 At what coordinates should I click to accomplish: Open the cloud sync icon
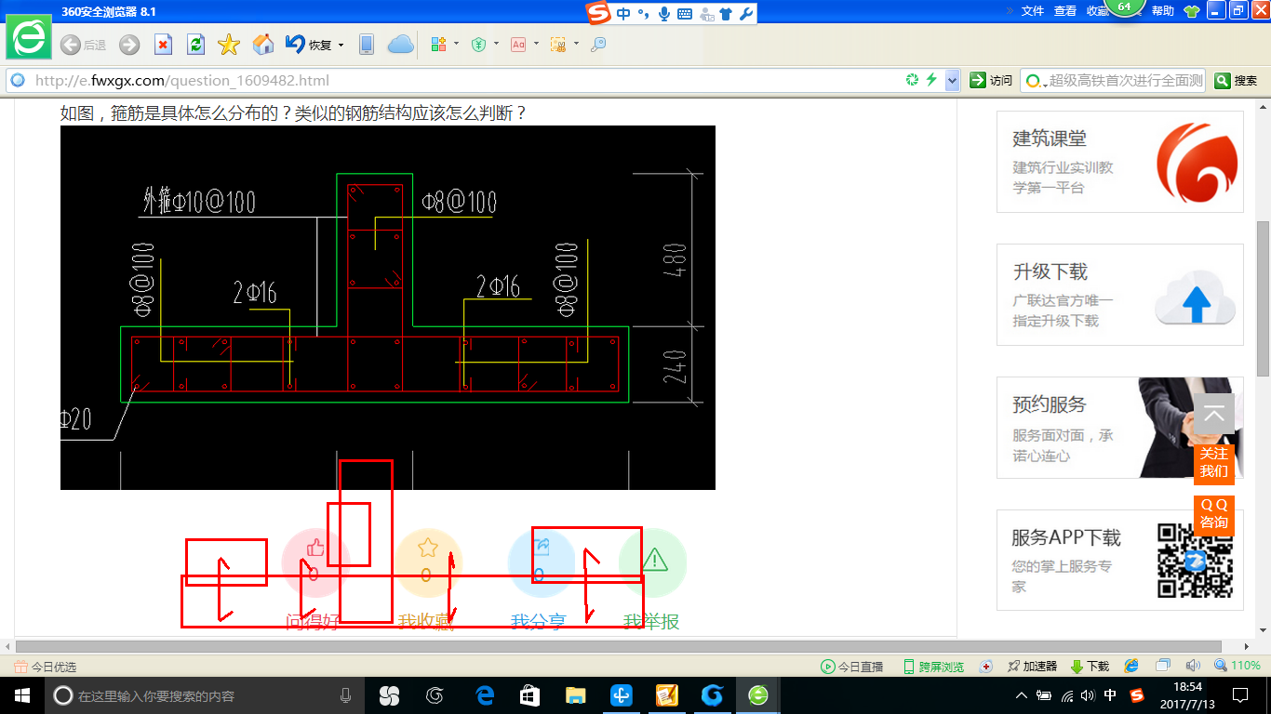pos(400,45)
